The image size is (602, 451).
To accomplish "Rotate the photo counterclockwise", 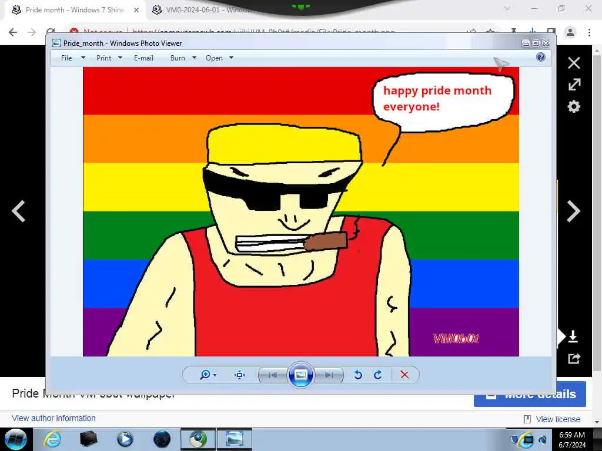I will tap(358, 375).
